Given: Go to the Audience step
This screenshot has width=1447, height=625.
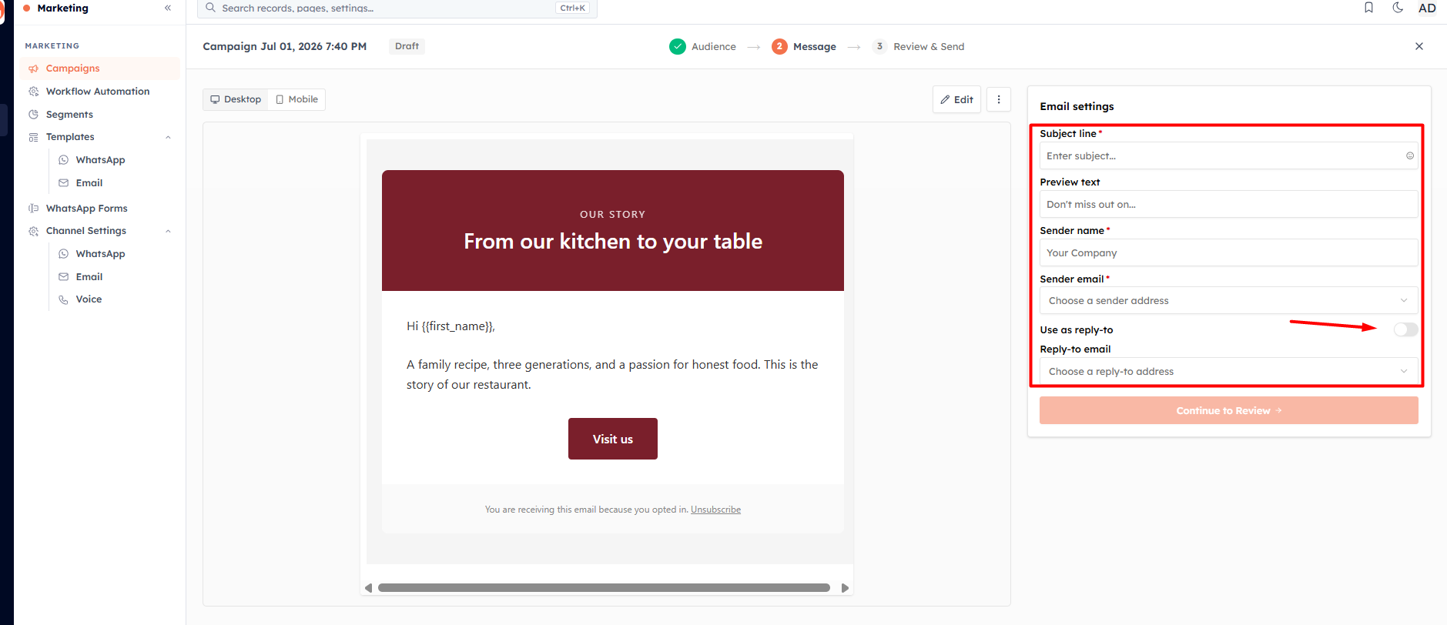Looking at the screenshot, I should 702,46.
